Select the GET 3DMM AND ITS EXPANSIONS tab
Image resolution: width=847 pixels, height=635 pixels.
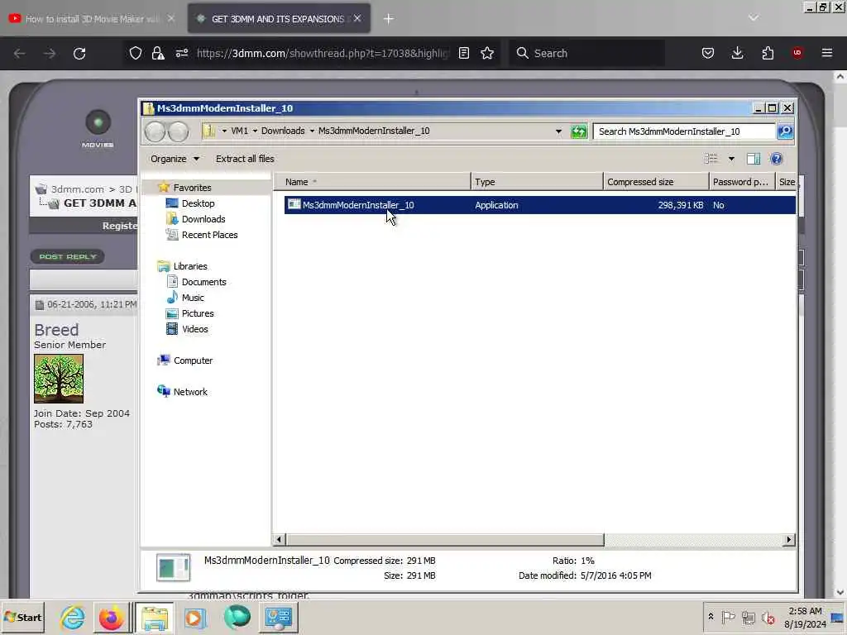coord(278,19)
